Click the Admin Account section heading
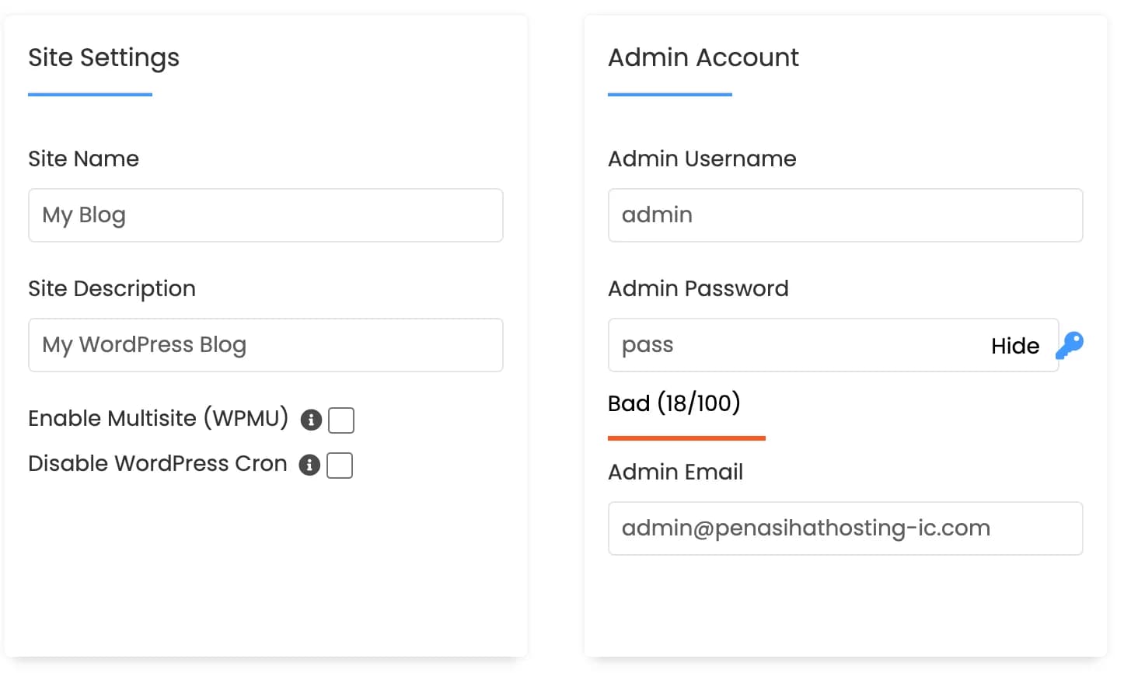Screen dimensions: 1124x673 tap(702, 57)
